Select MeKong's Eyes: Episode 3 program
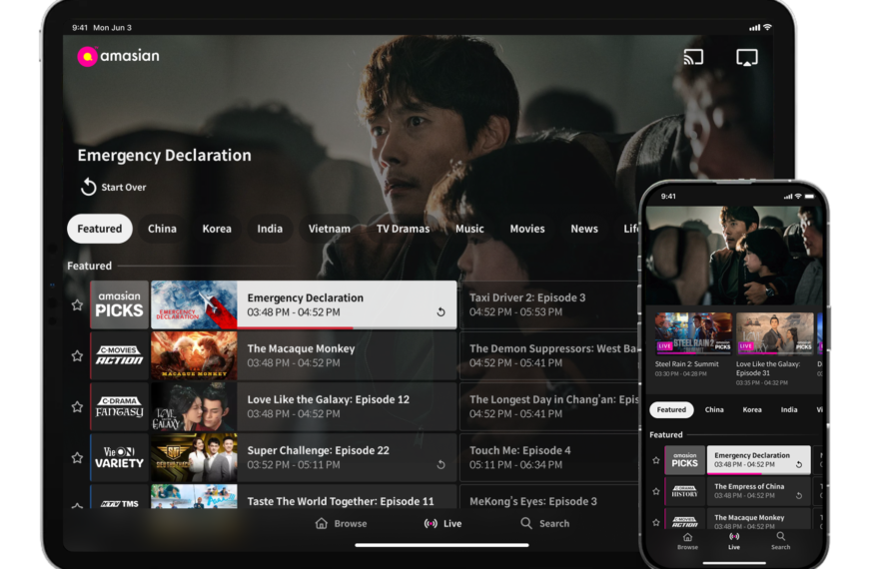 tap(548, 497)
